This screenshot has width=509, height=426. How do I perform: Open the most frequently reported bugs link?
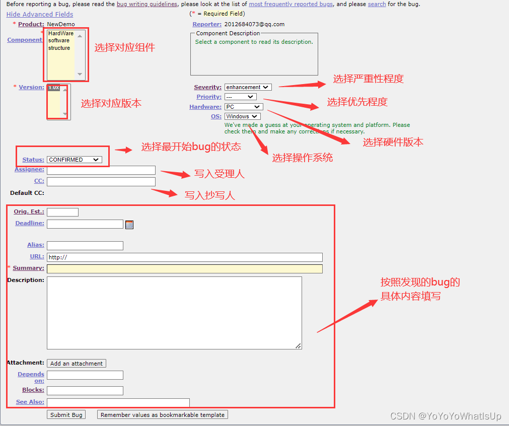pos(291,4)
